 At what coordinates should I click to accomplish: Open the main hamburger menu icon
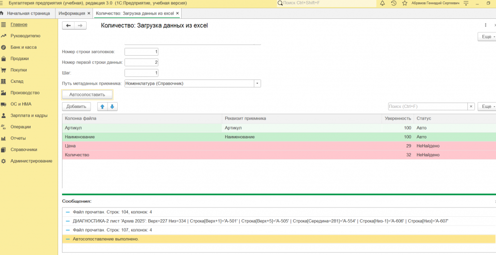(x=2, y=3)
